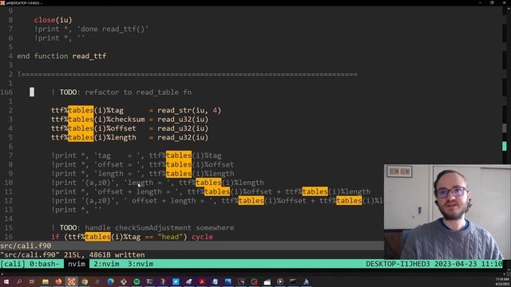
Task: Place cursor on close(iu) line
Action: tap(53, 20)
